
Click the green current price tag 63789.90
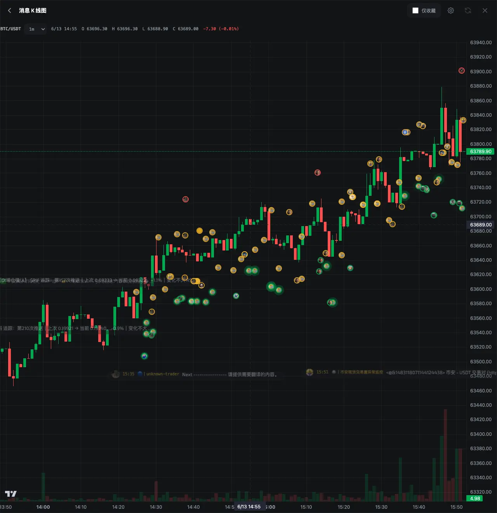[x=481, y=152]
